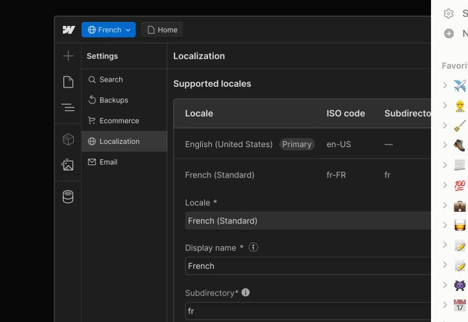Screen dimensions: 468x322
Task: Open the CMS database icon
Action: click(68, 196)
